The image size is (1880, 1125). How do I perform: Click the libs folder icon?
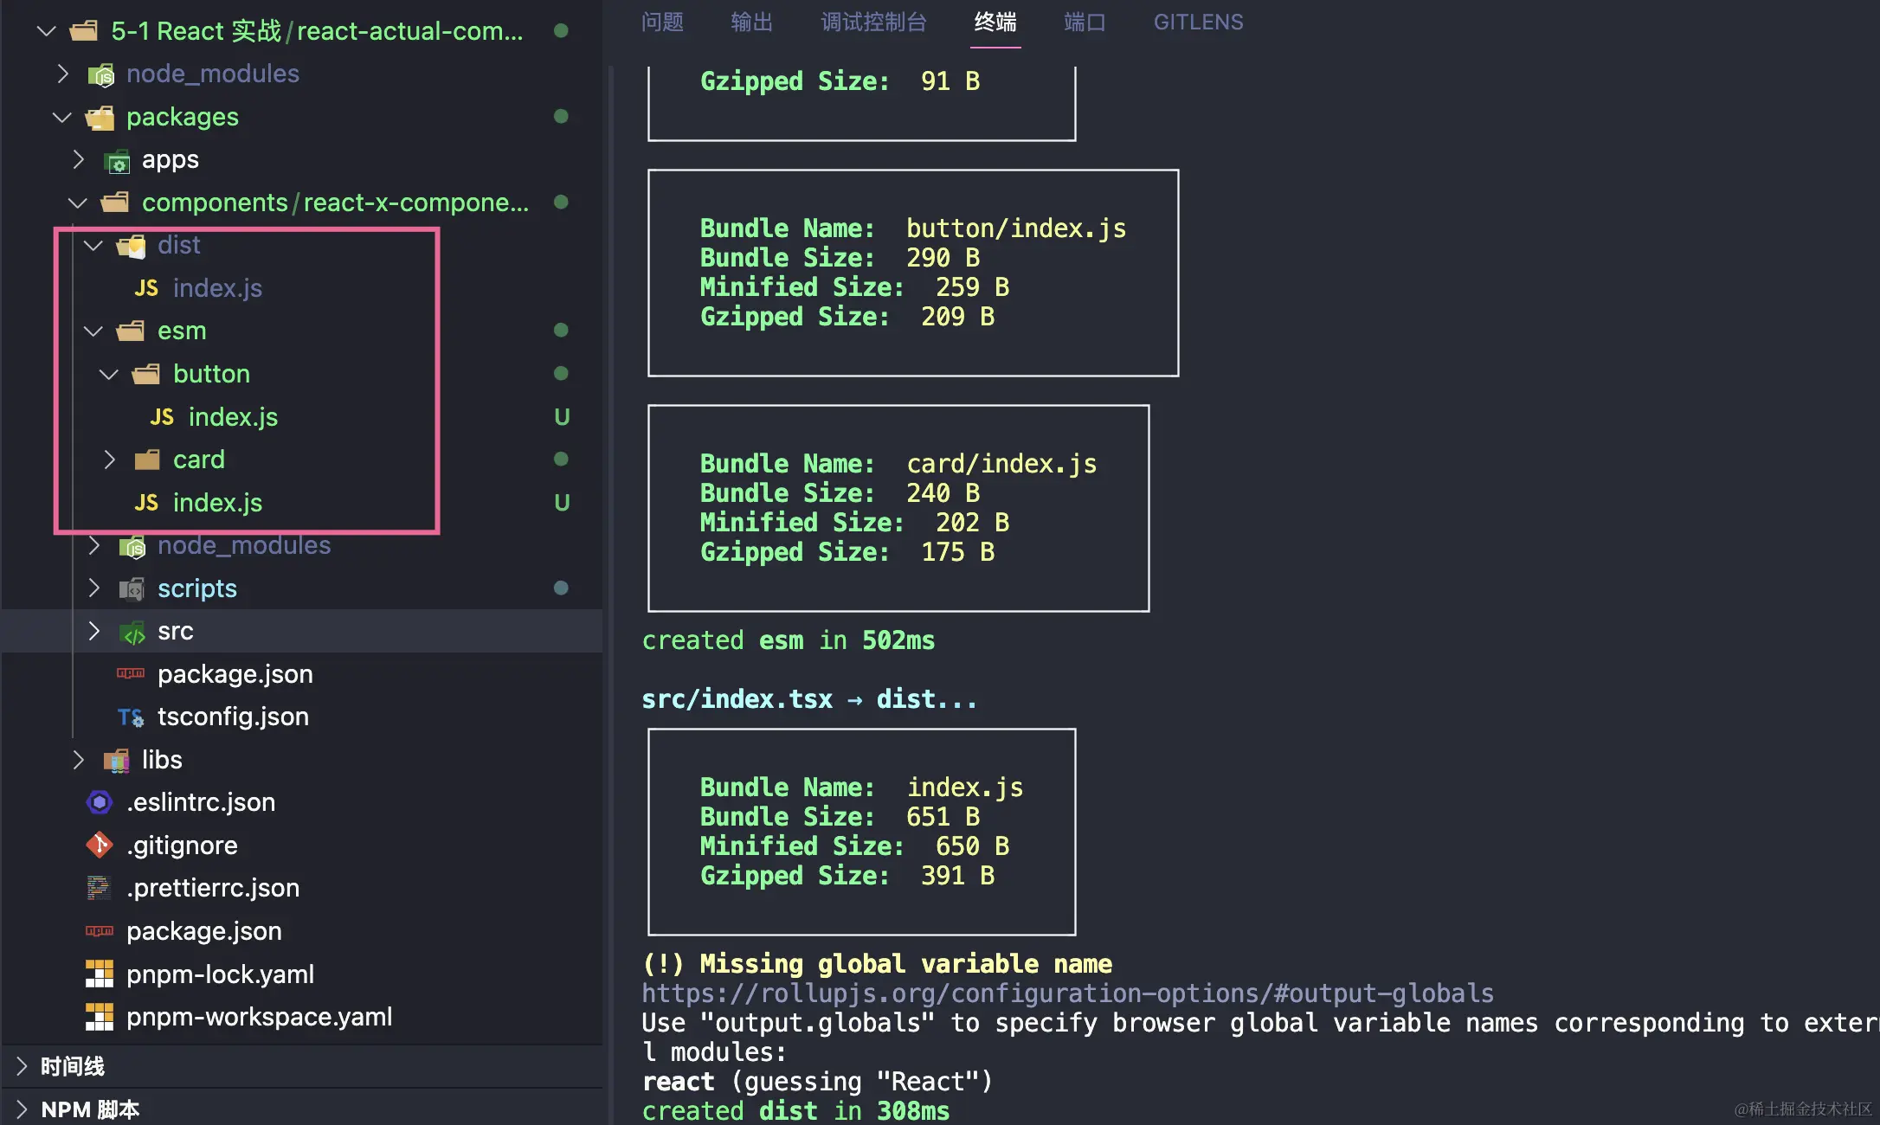[x=117, y=760]
